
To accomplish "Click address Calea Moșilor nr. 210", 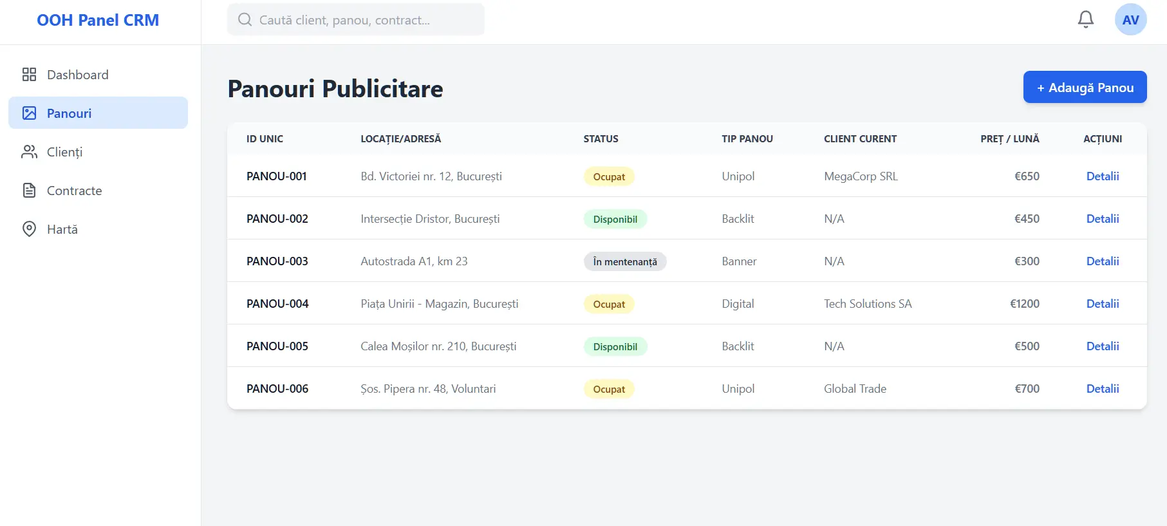I will (438, 346).
